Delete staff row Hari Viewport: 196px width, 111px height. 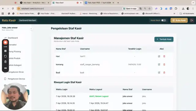point(164,56)
